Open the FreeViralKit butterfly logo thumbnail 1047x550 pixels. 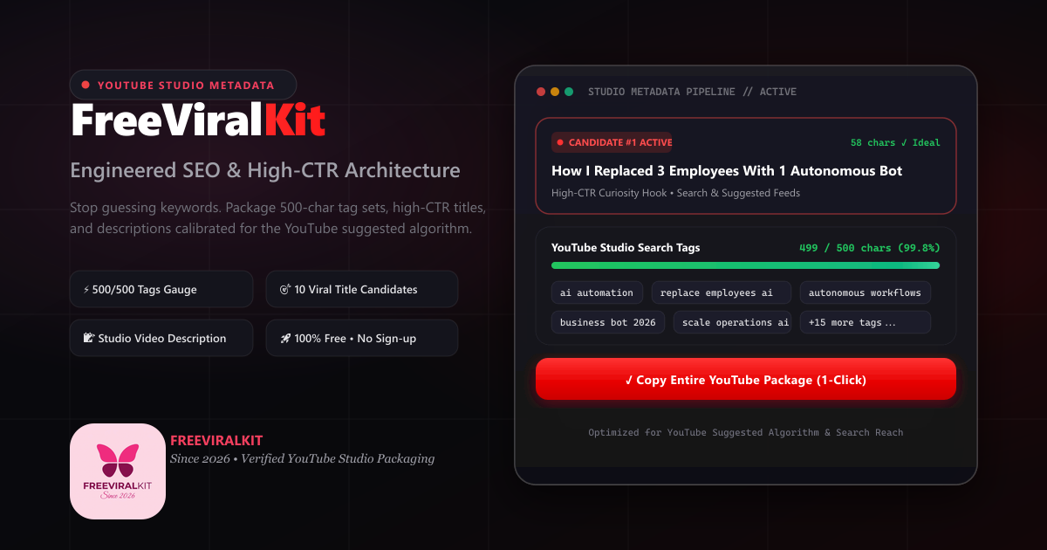118,471
